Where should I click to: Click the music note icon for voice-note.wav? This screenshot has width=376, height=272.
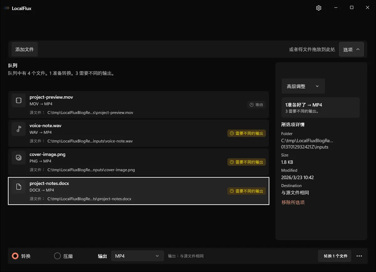pyautogui.click(x=19, y=129)
